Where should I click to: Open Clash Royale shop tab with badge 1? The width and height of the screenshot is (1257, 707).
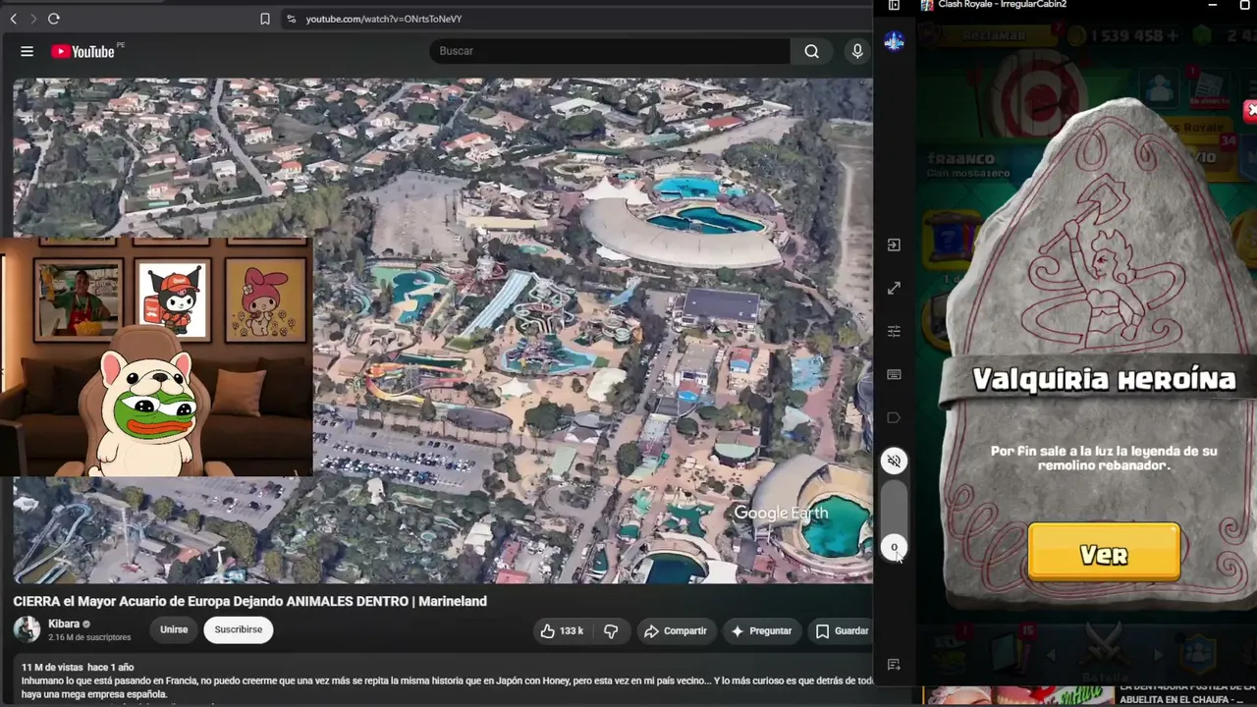pyautogui.click(x=951, y=650)
